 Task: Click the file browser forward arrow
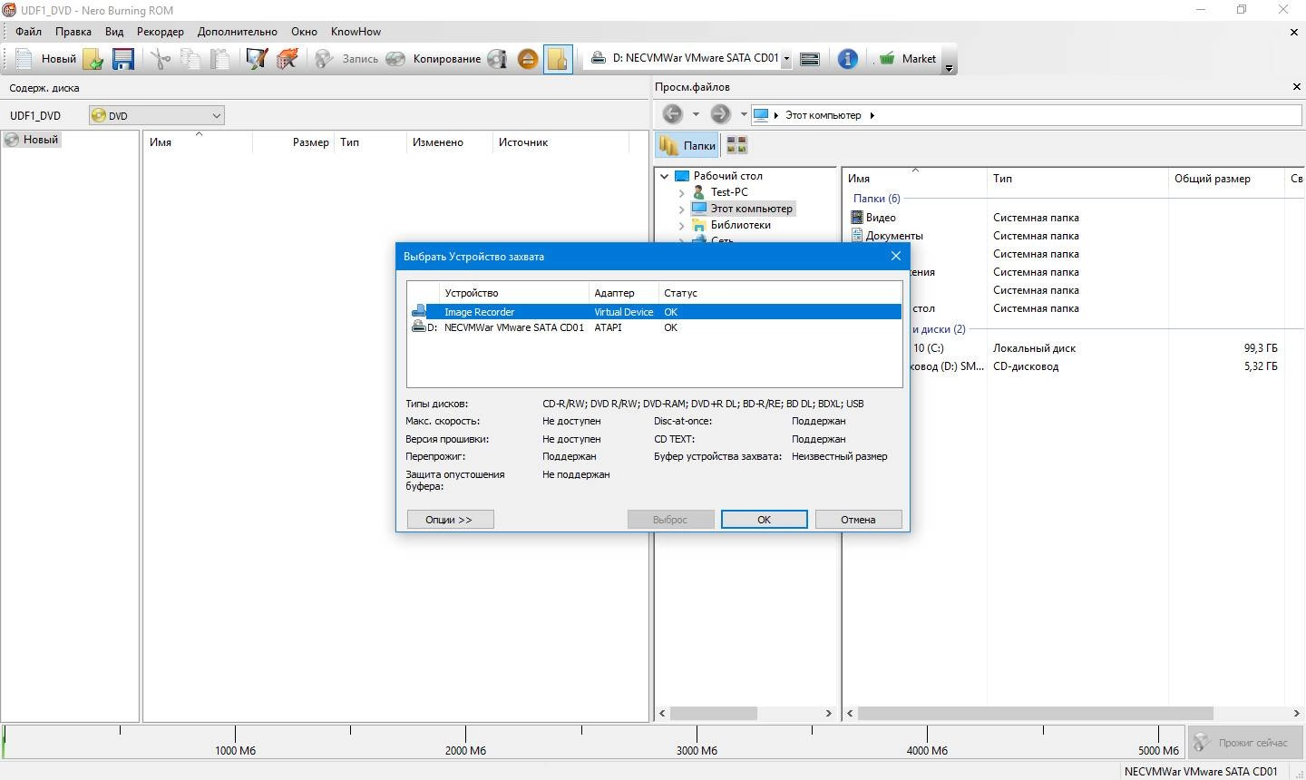[x=720, y=114]
